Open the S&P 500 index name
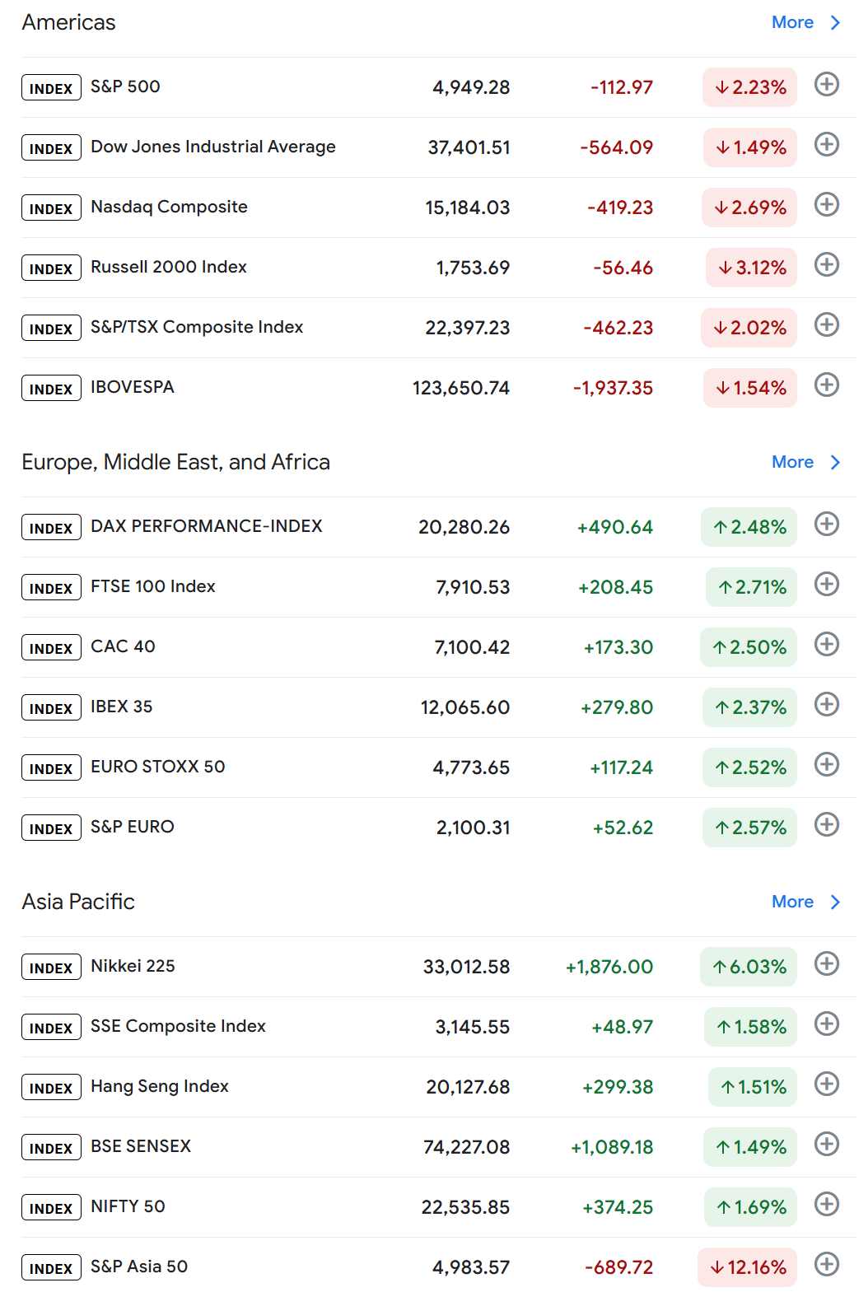This screenshot has height=1306, width=868. click(125, 86)
